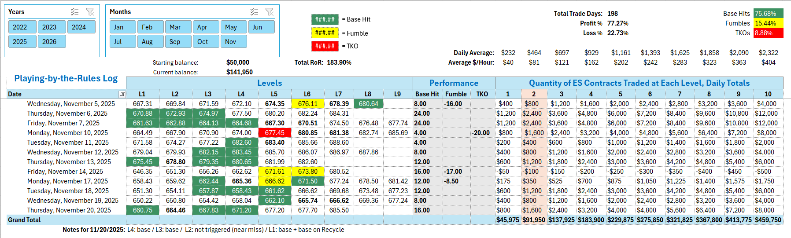Viewport: 791px width, 238px height.
Task: Filter the Months slicer by Oct
Action: pyautogui.click(x=206, y=41)
